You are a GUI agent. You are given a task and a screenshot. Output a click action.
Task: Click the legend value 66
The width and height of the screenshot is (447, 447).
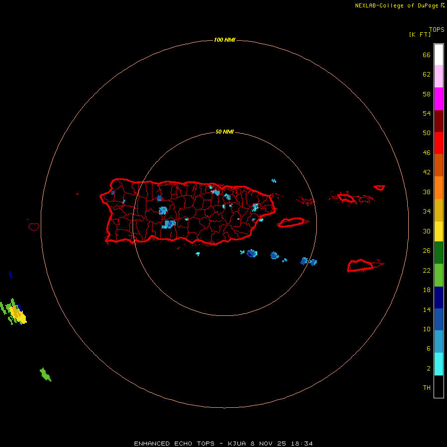[427, 55]
